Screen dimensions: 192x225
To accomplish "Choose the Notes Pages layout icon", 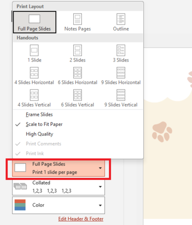I will pyautogui.click(x=78, y=19).
